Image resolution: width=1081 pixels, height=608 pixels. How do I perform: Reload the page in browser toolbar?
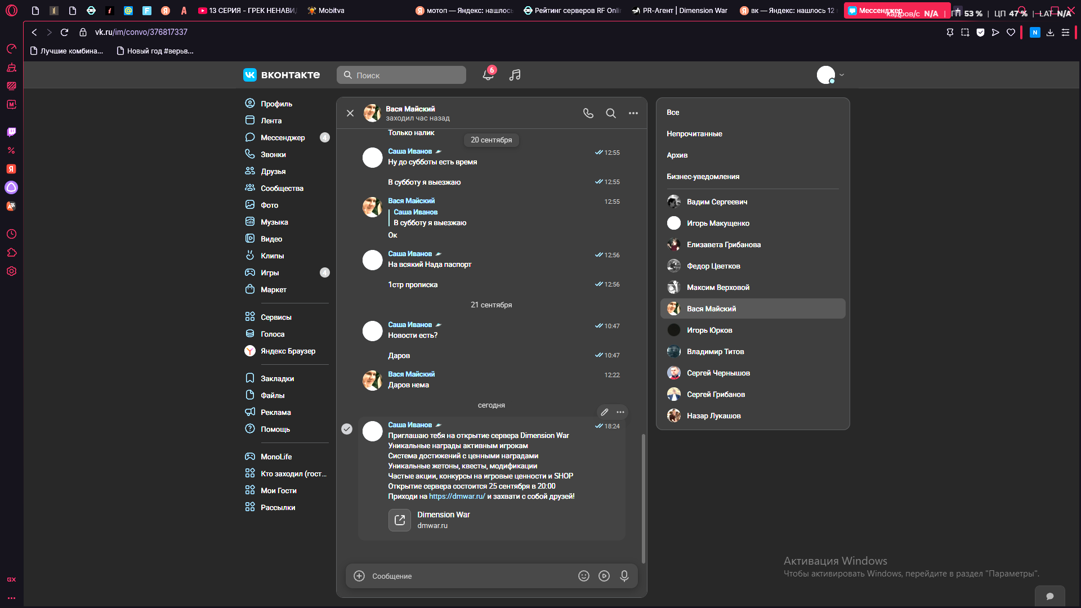click(x=64, y=32)
